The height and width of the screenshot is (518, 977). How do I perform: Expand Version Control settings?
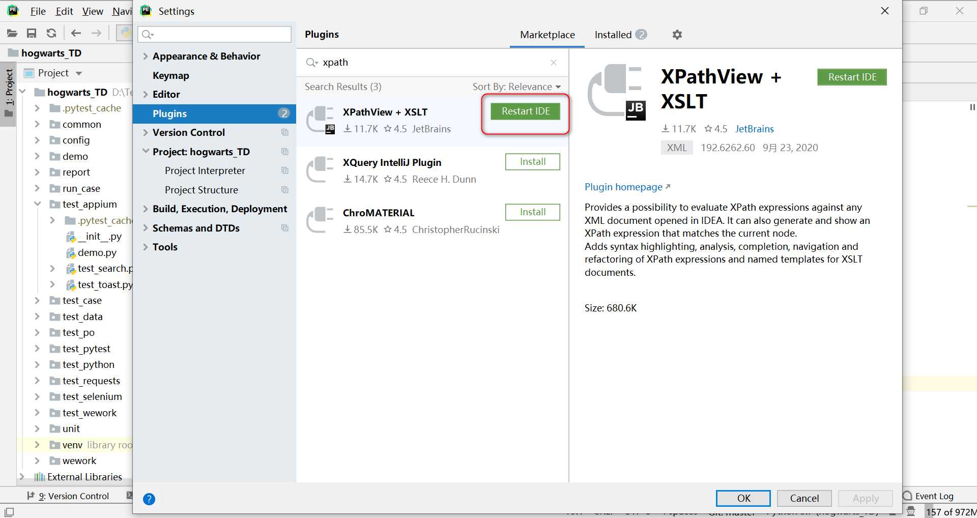[146, 132]
